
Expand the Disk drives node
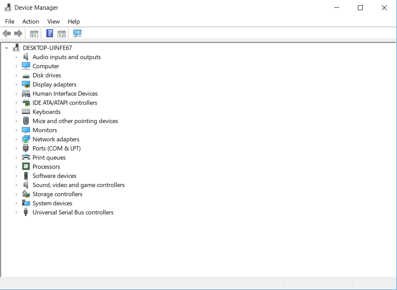[16, 75]
